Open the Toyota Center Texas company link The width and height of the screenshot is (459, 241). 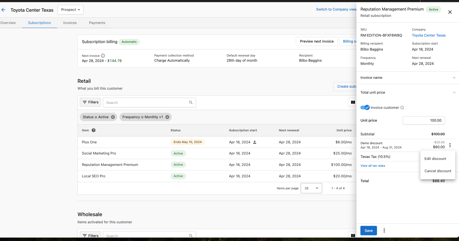point(429,35)
